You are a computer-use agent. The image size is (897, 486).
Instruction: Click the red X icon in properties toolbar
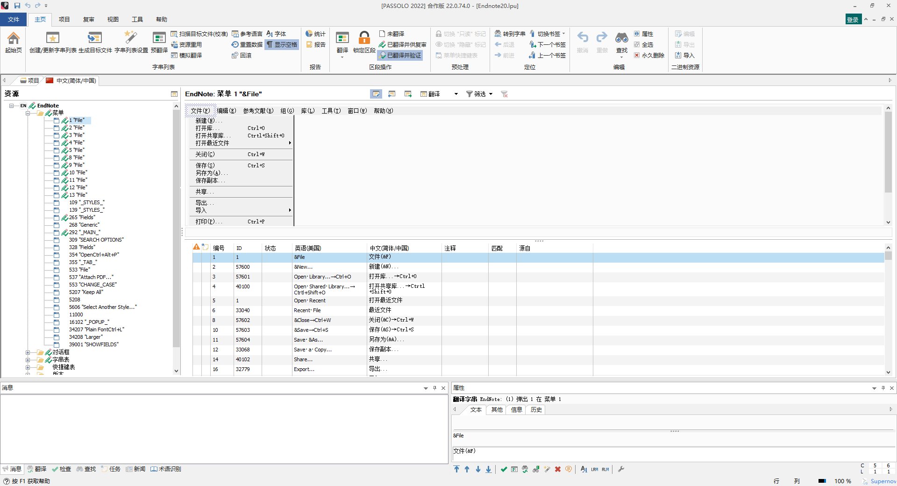pyautogui.click(x=557, y=469)
